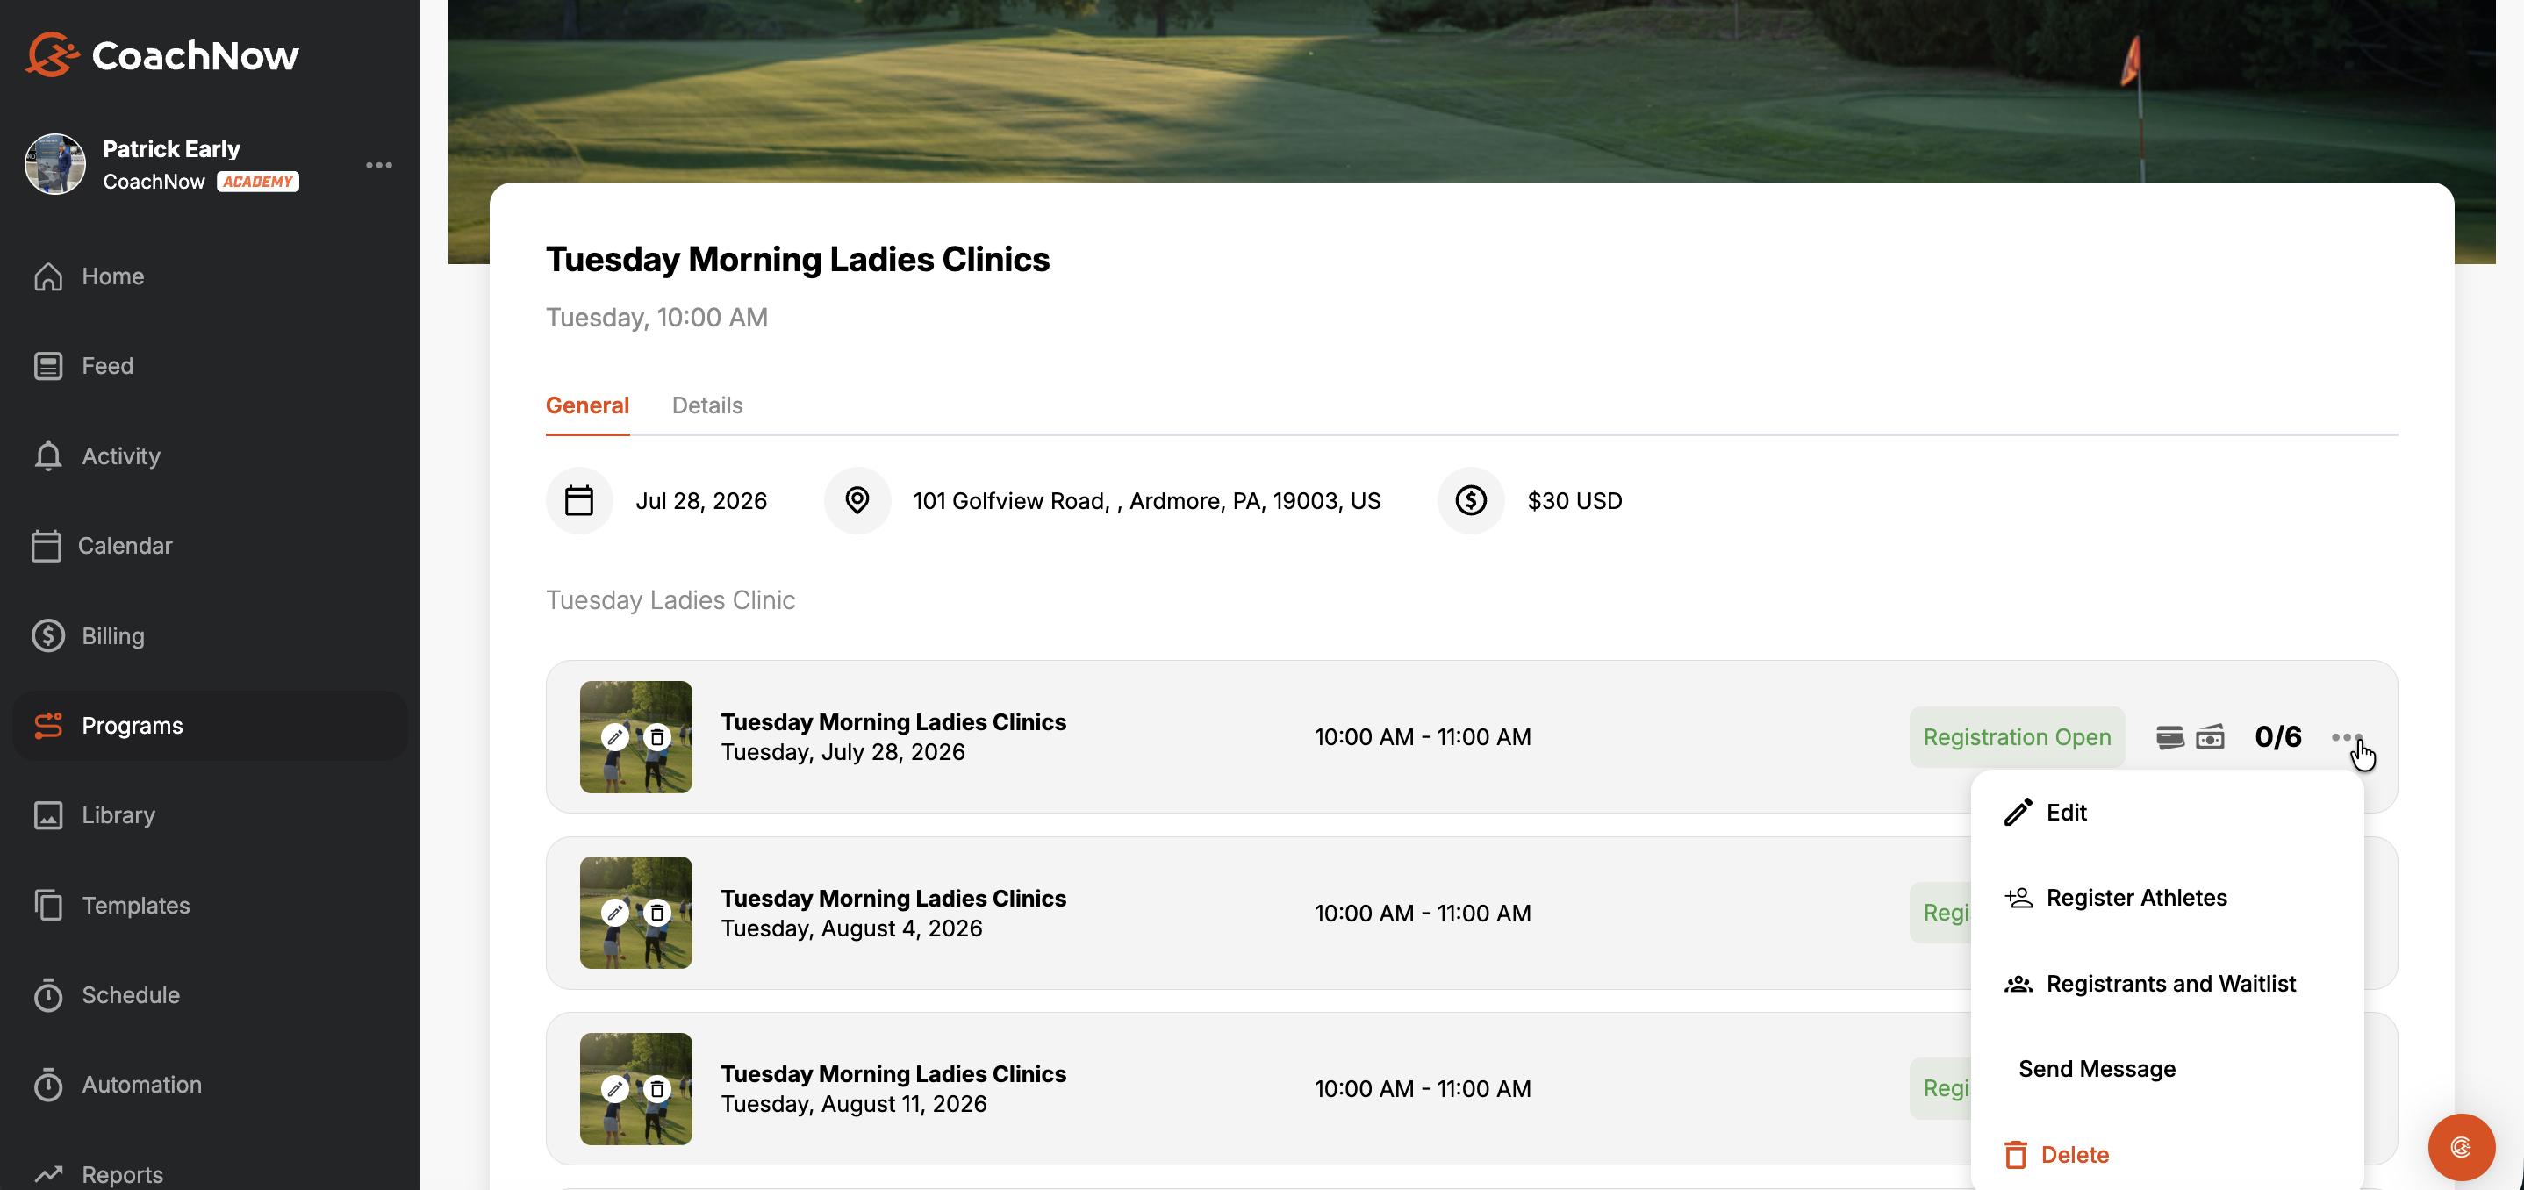The image size is (2524, 1190).
Task: Delete image on August 4 session
Action: pyautogui.click(x=657, y=913)
